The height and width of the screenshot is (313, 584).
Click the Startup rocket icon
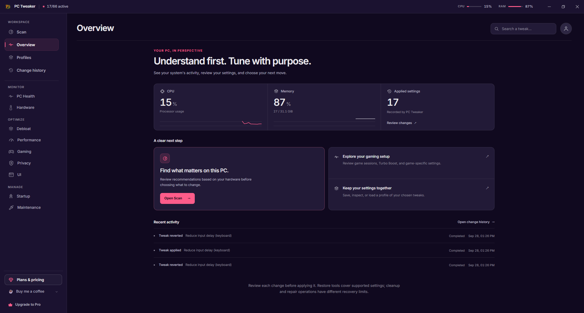[x=11, y=196]
